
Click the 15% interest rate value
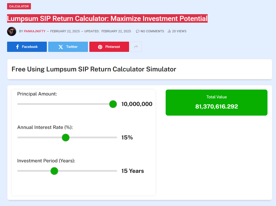[x=127, y=137]
